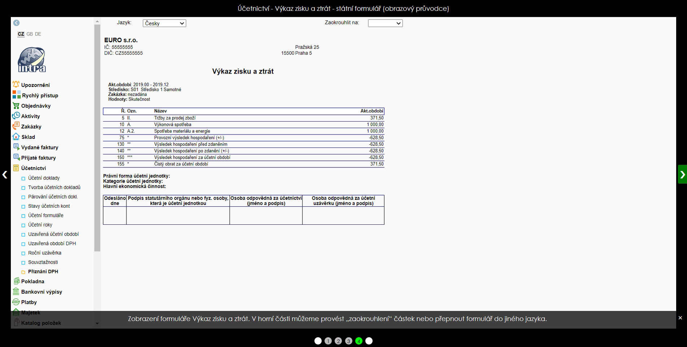Select Přiznání DPH in sidebar

click(43, 272)
